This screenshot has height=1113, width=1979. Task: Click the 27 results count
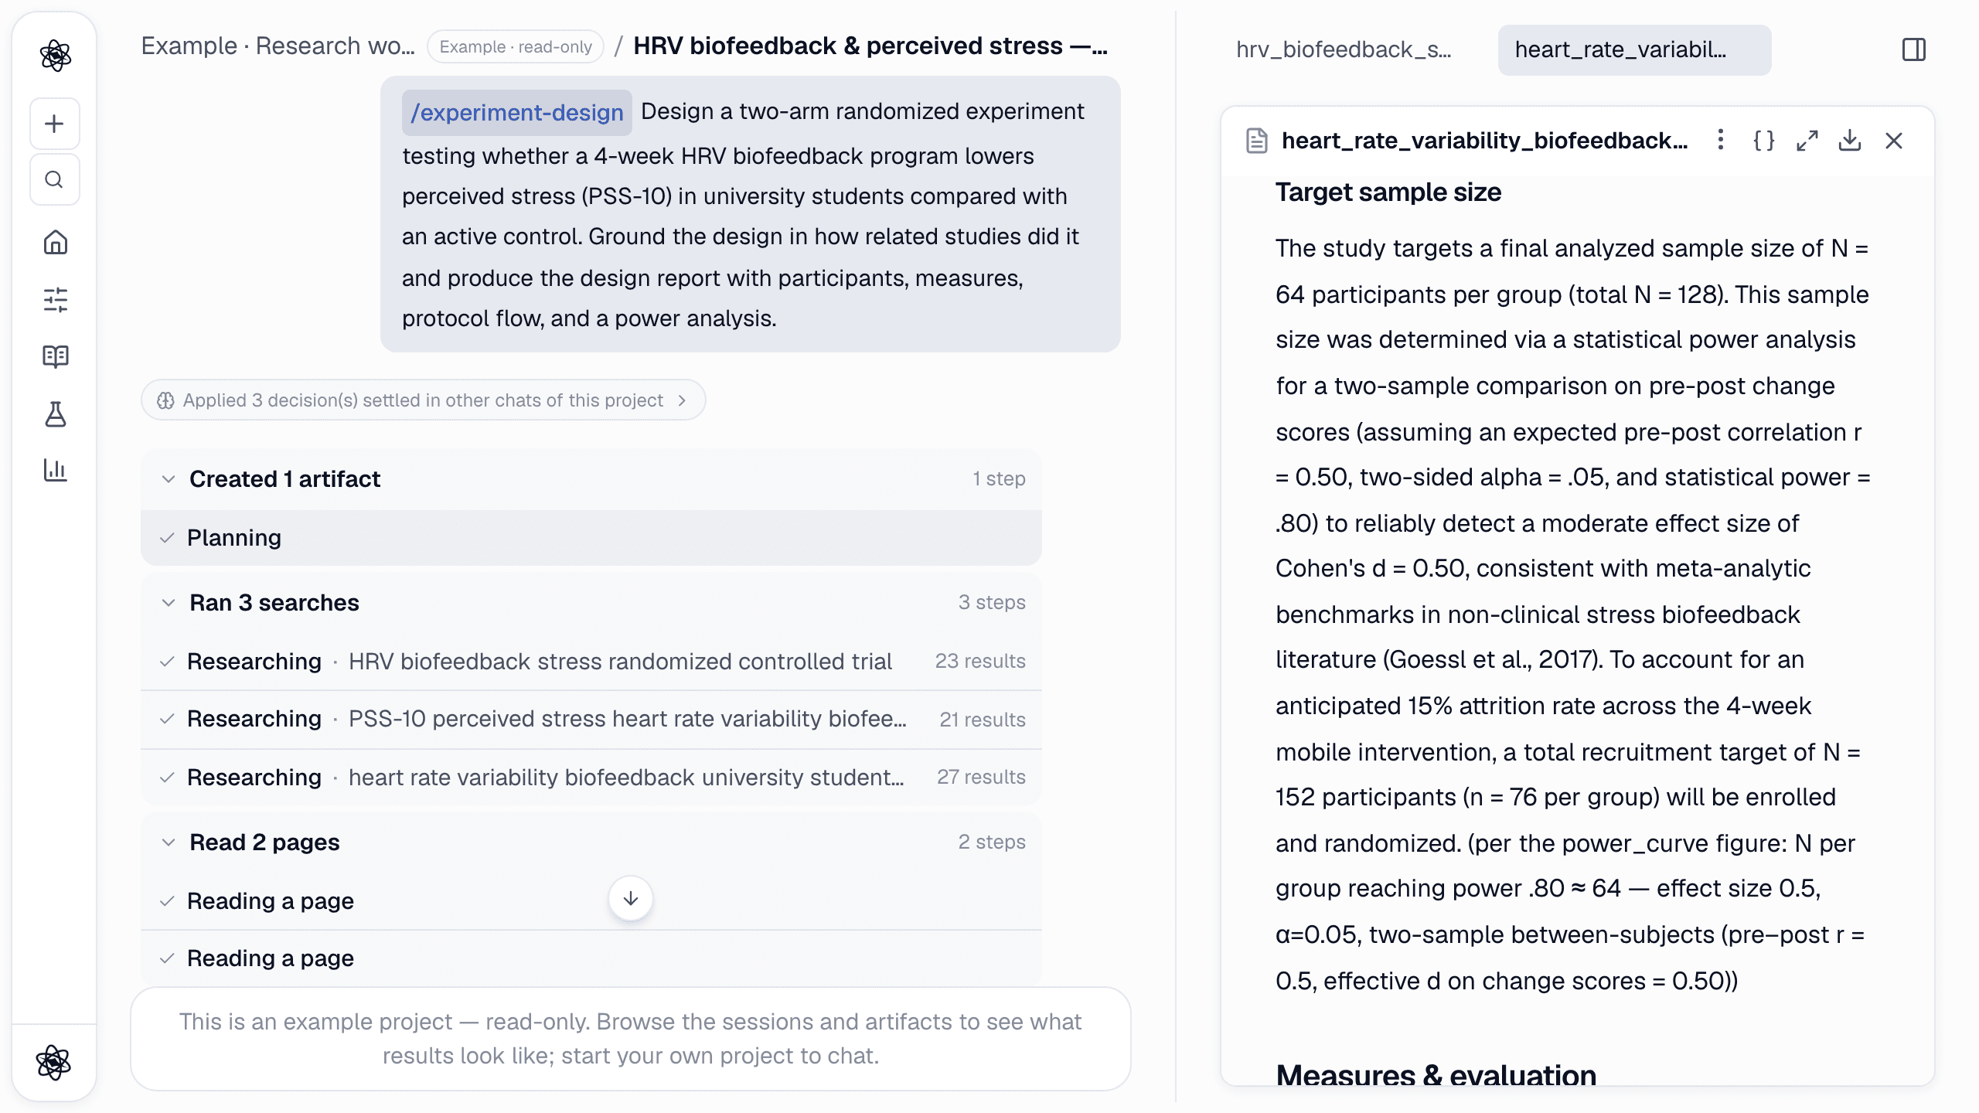(981, 777)
